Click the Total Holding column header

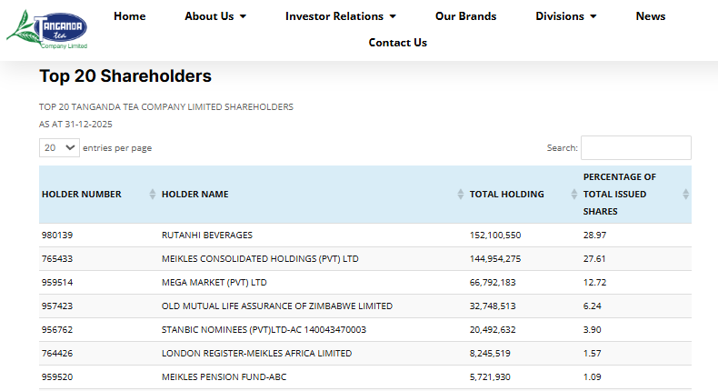pos(506,195)
